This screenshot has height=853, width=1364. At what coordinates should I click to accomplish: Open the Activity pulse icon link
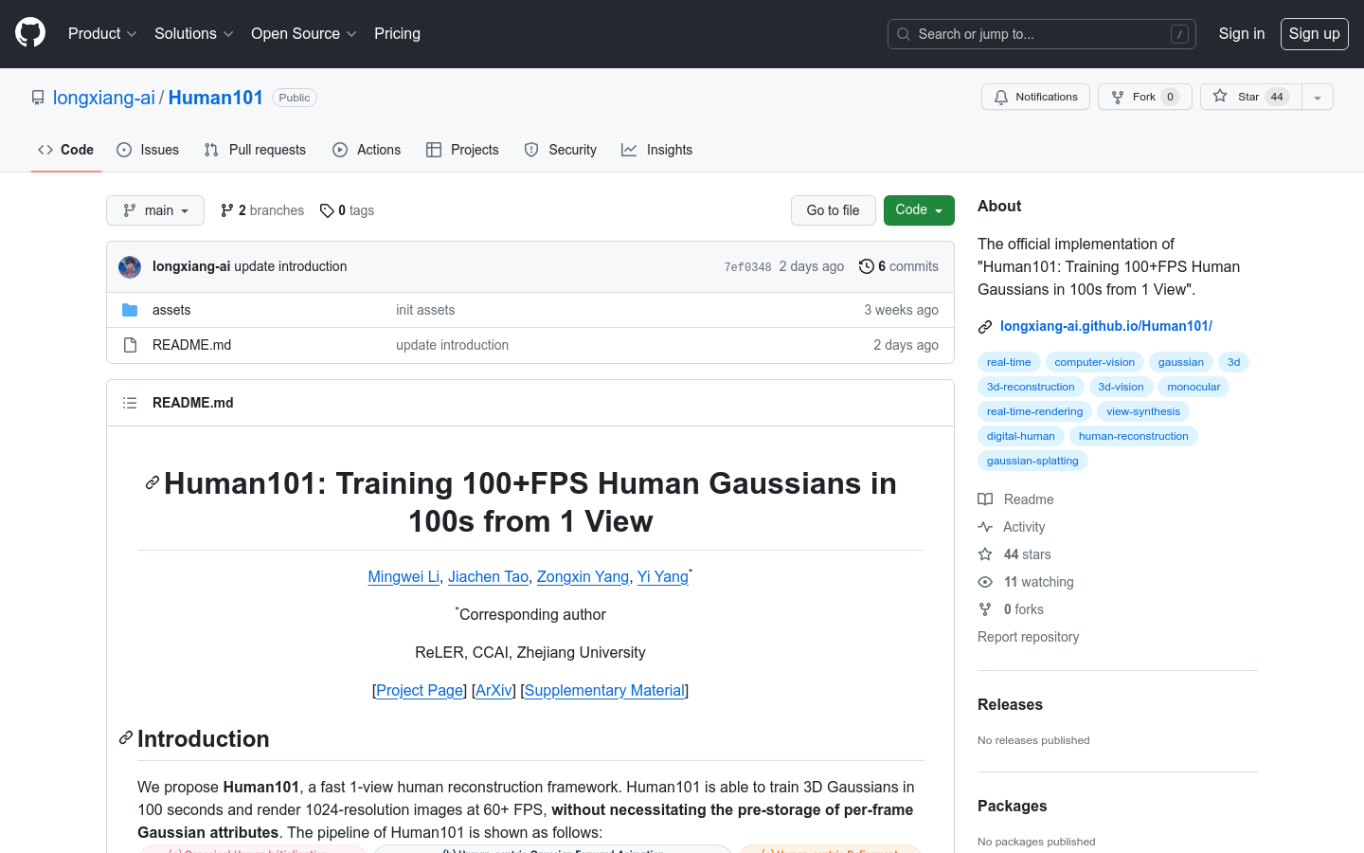985,527
